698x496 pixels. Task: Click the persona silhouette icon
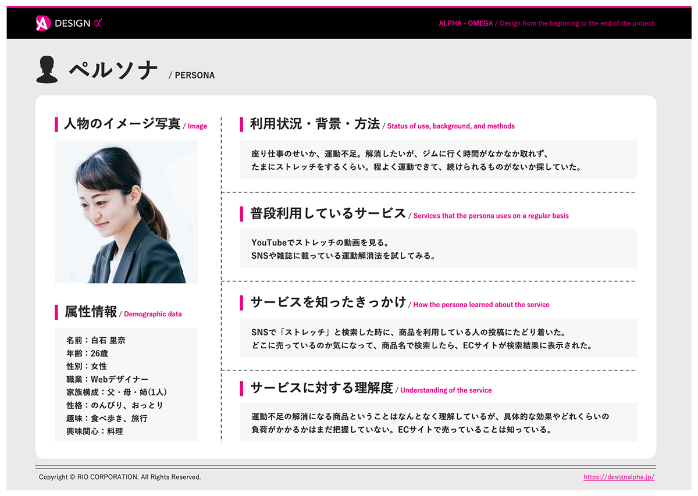[x=47, y=70]
